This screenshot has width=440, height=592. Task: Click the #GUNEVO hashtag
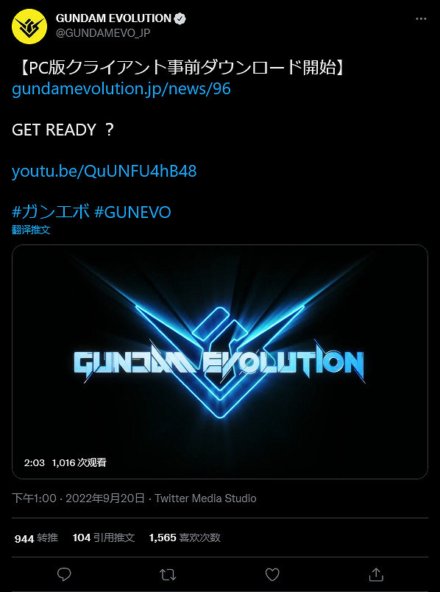pos(132,212)
